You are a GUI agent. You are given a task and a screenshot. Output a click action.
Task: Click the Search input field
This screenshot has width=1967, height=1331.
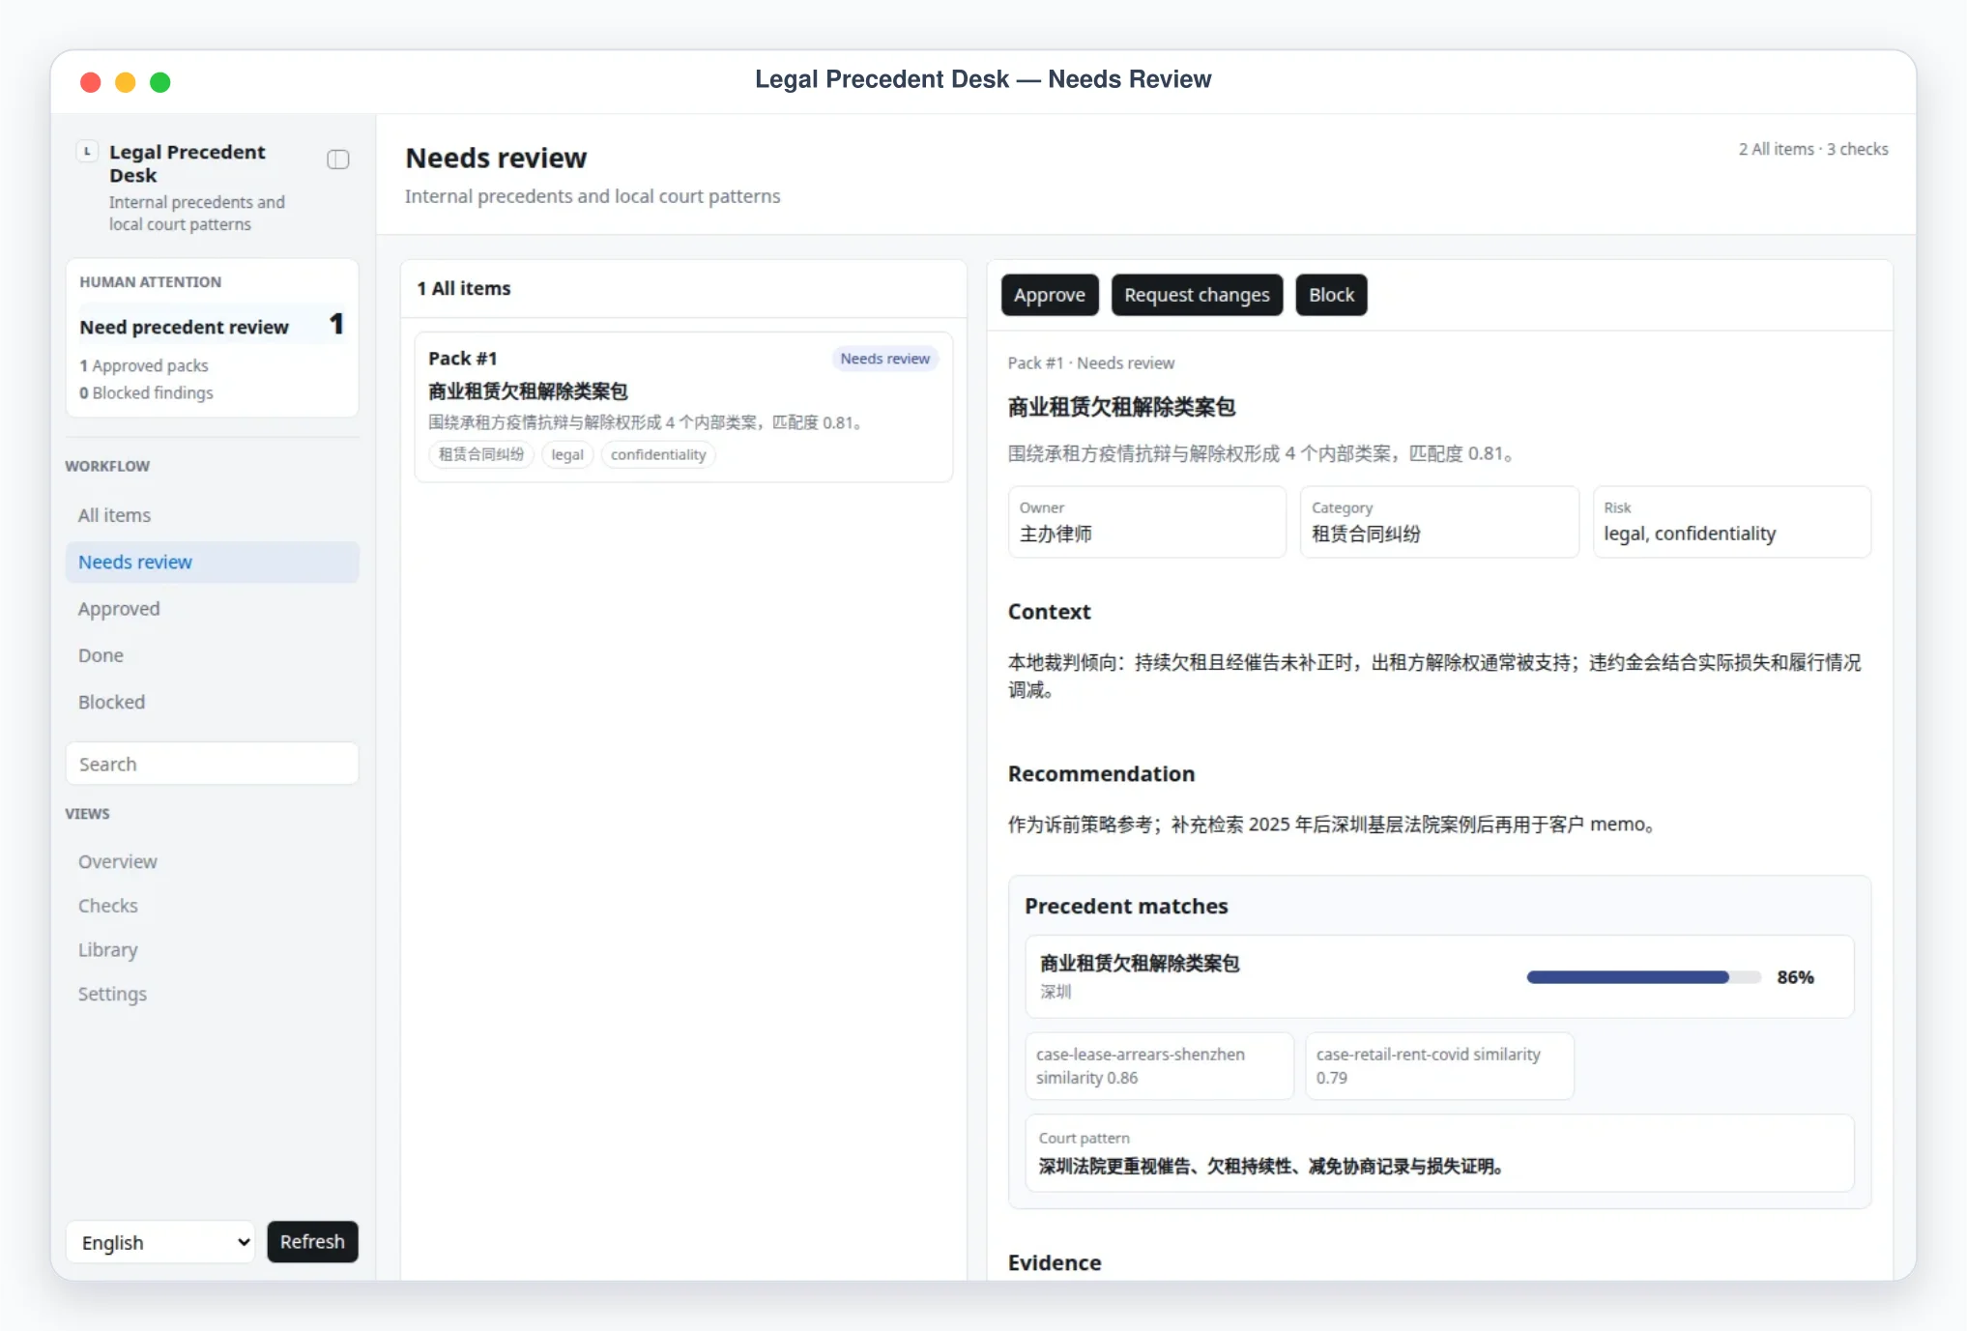213,764
